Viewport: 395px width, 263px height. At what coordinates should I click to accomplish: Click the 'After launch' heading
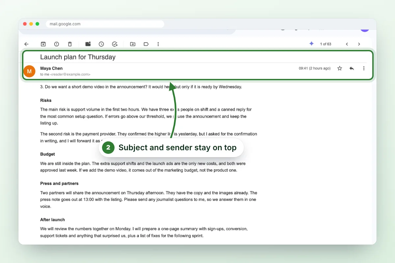pos(52,220)
